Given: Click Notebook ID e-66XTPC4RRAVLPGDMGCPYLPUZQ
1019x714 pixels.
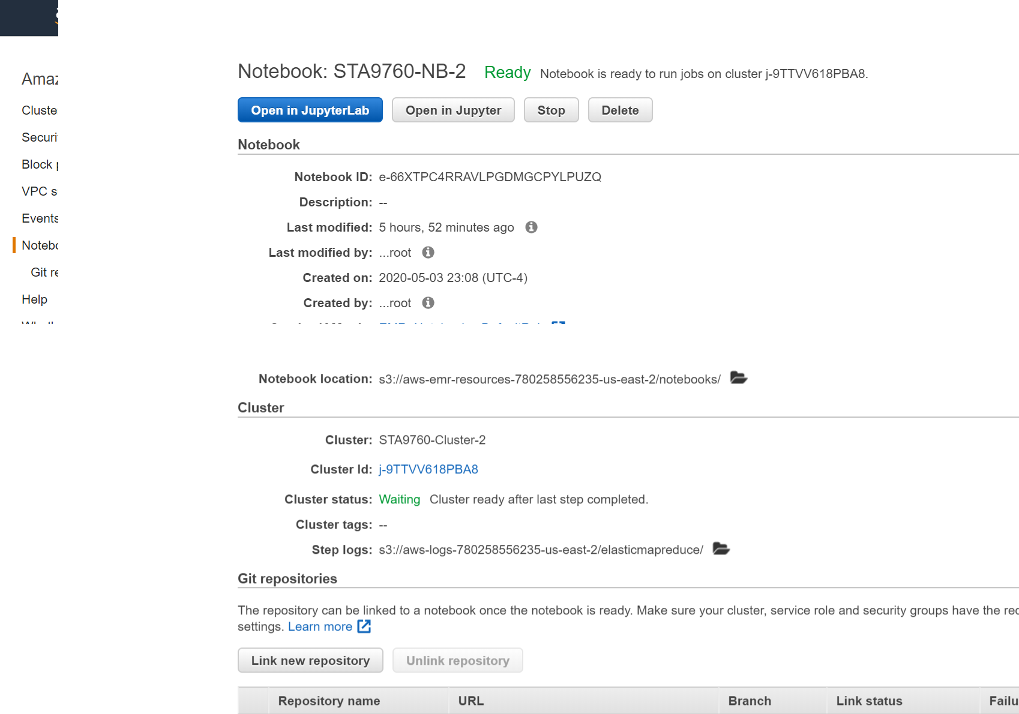Looking at the screenshot, I should click(x=490, y=177).
